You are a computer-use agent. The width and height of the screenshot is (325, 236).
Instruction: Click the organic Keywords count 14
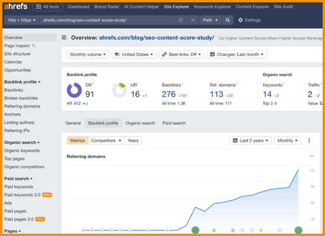(267, 94)
